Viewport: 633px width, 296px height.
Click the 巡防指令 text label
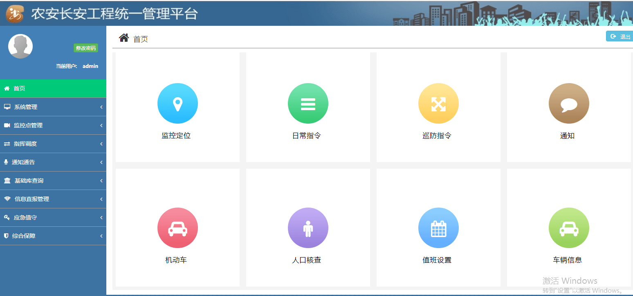437,136
